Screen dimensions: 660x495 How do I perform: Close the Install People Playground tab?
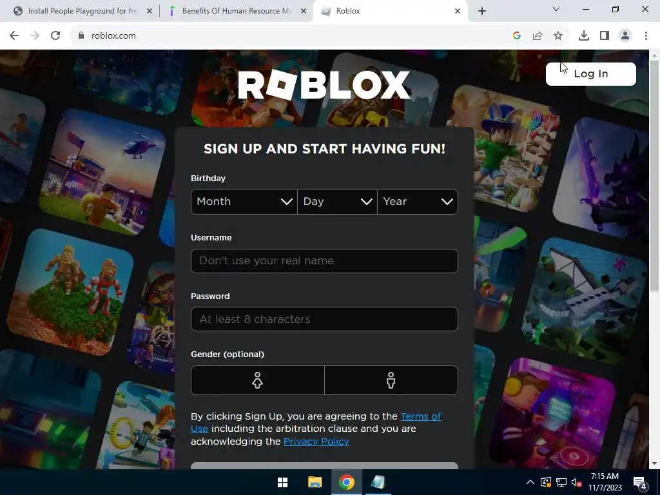[149, 11]
